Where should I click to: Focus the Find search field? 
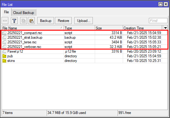coord(158,21)
